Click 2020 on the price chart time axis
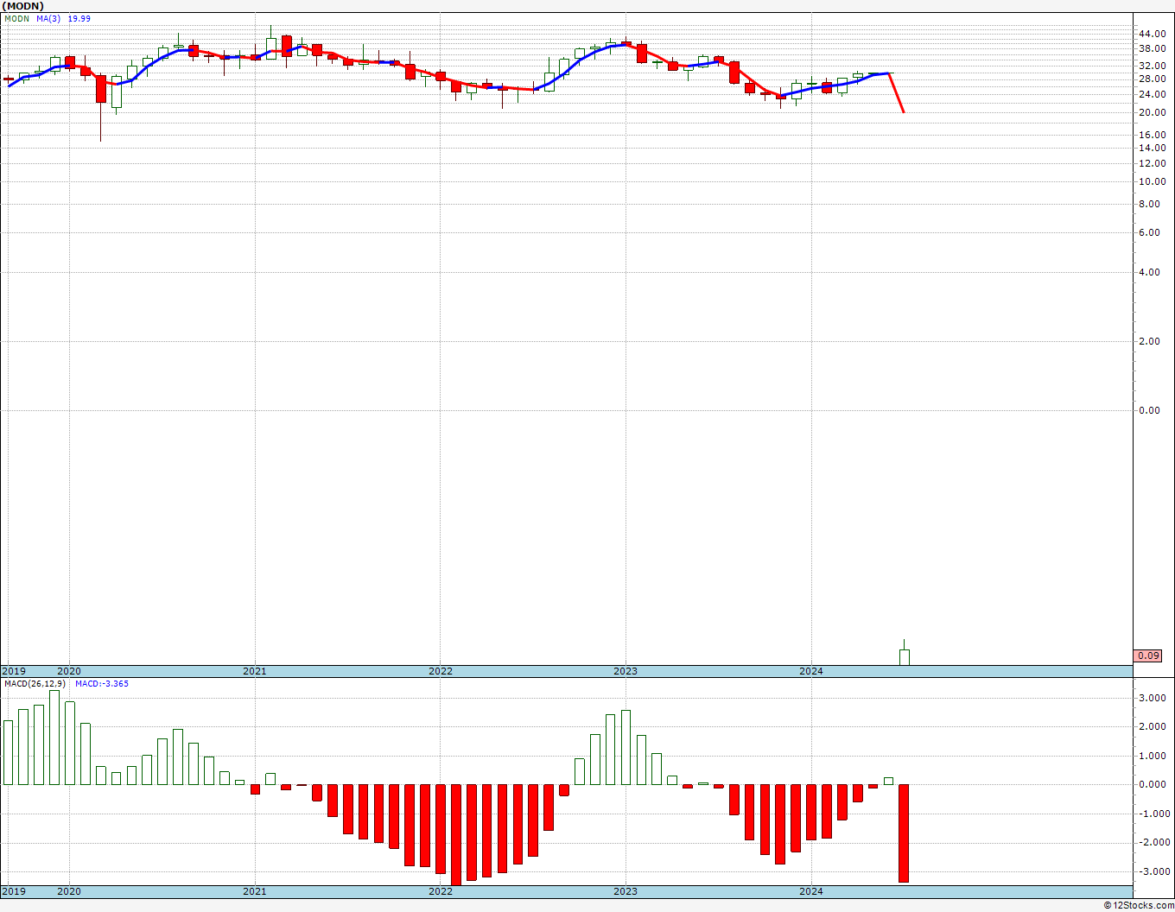 [69, 671]
